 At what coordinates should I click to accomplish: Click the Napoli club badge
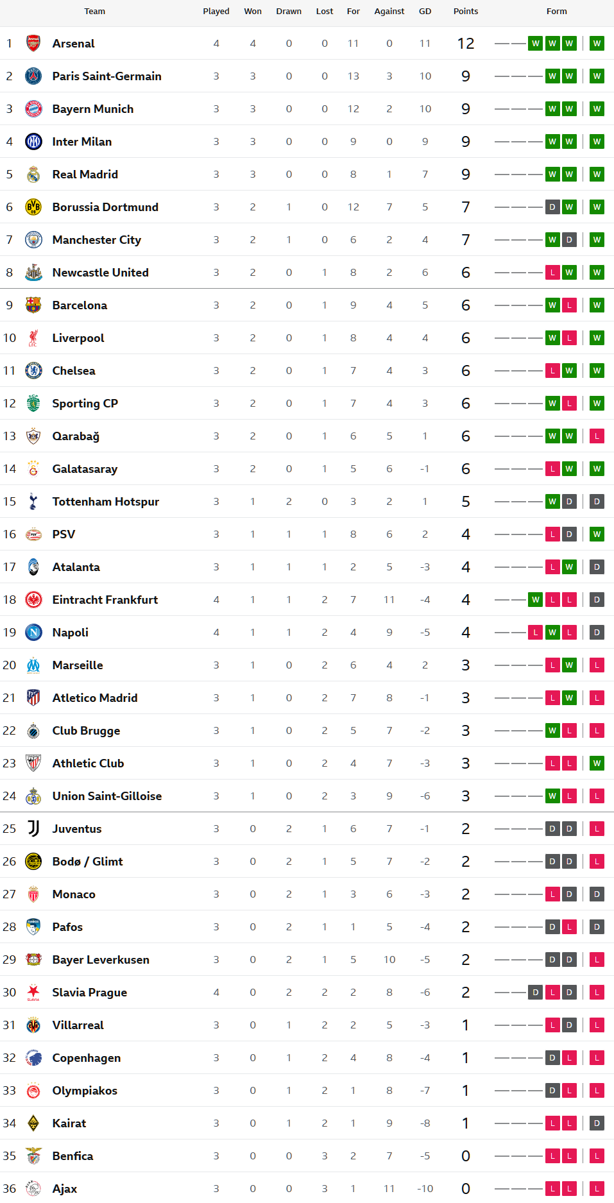pos(33,633)
